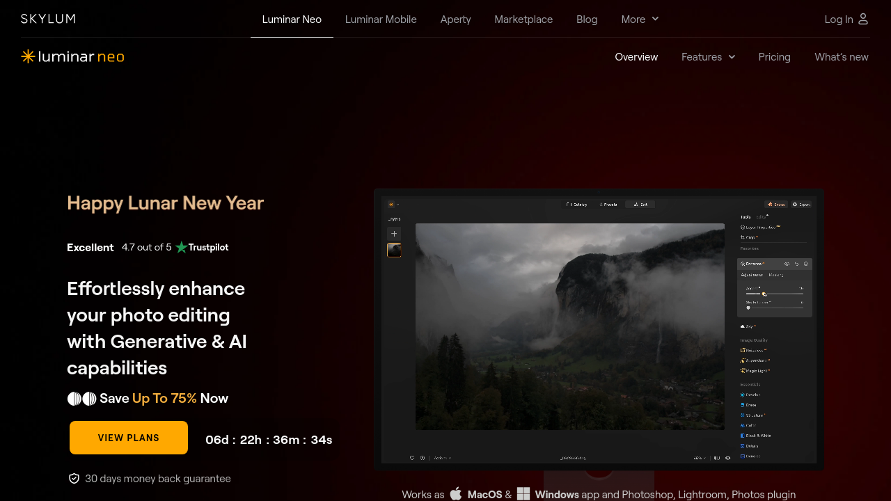
Task: Toggle the preview eye icon in bottom bar
Action: pyautogui.click(x=727, y=458)
